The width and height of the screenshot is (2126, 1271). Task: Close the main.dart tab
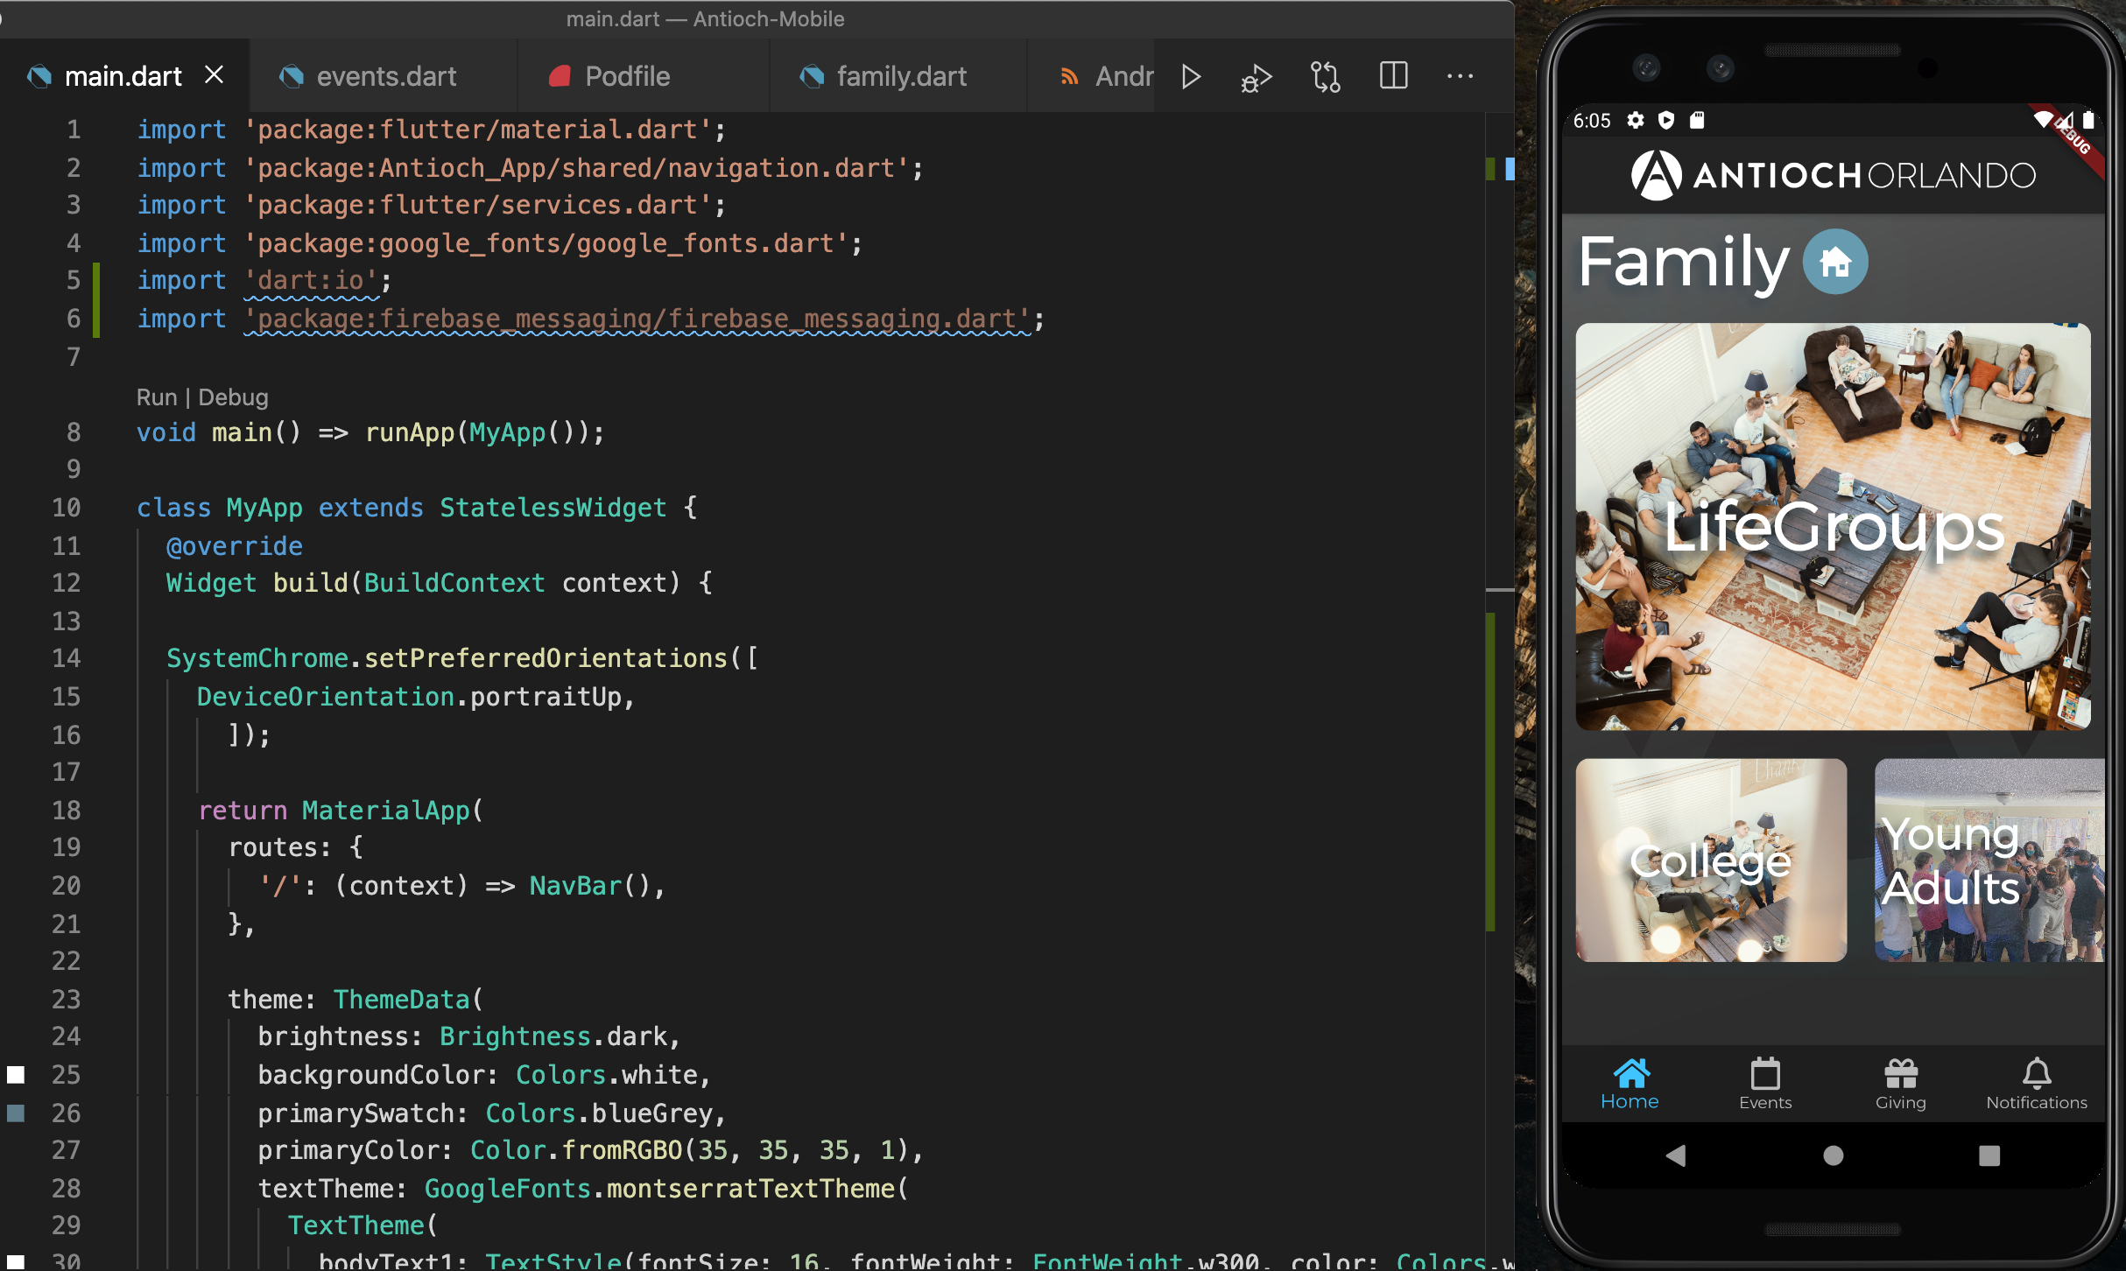(x=214, y=75)
